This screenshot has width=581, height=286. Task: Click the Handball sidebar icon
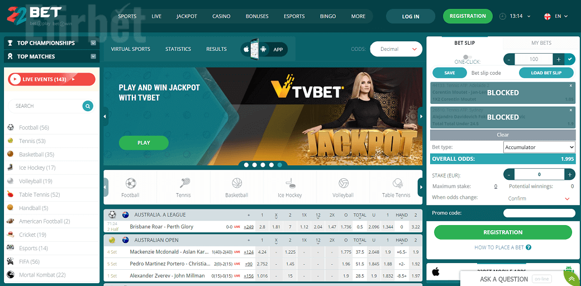click(x=11, y=208)
